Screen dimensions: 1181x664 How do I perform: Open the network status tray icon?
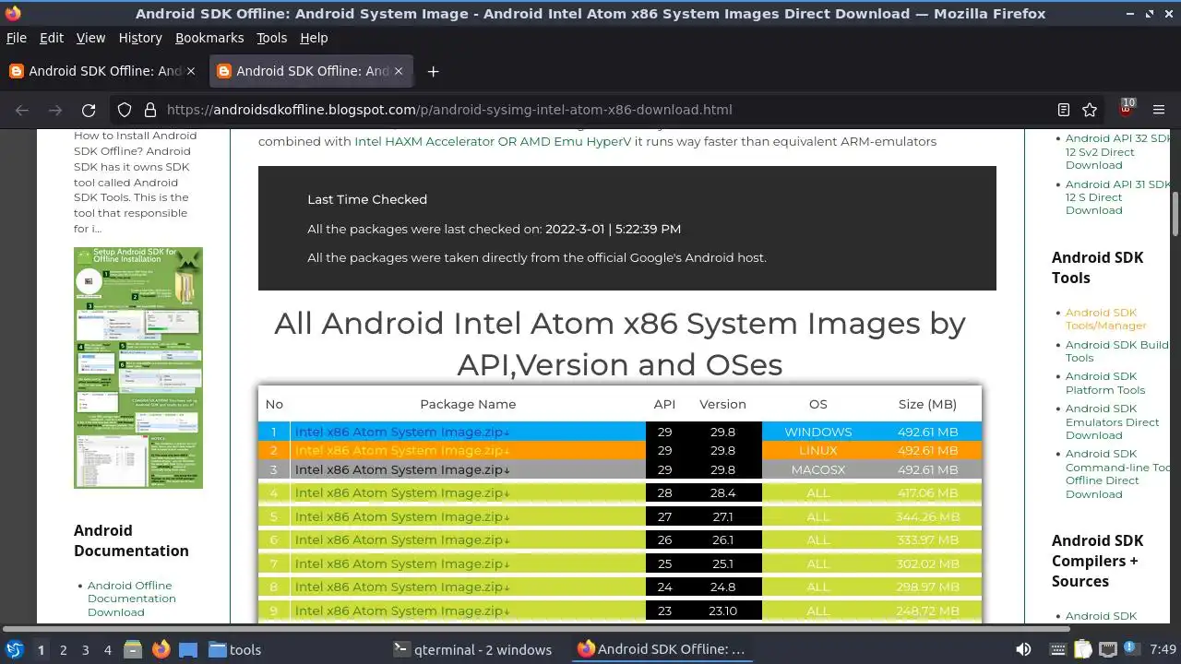click(x=1108, y=649)
